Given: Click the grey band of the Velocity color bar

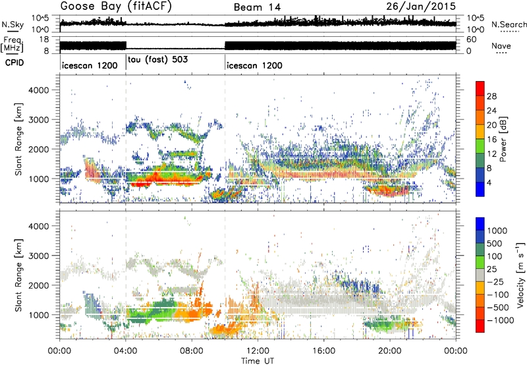Looking at the screenshot, I should [480, 275].
